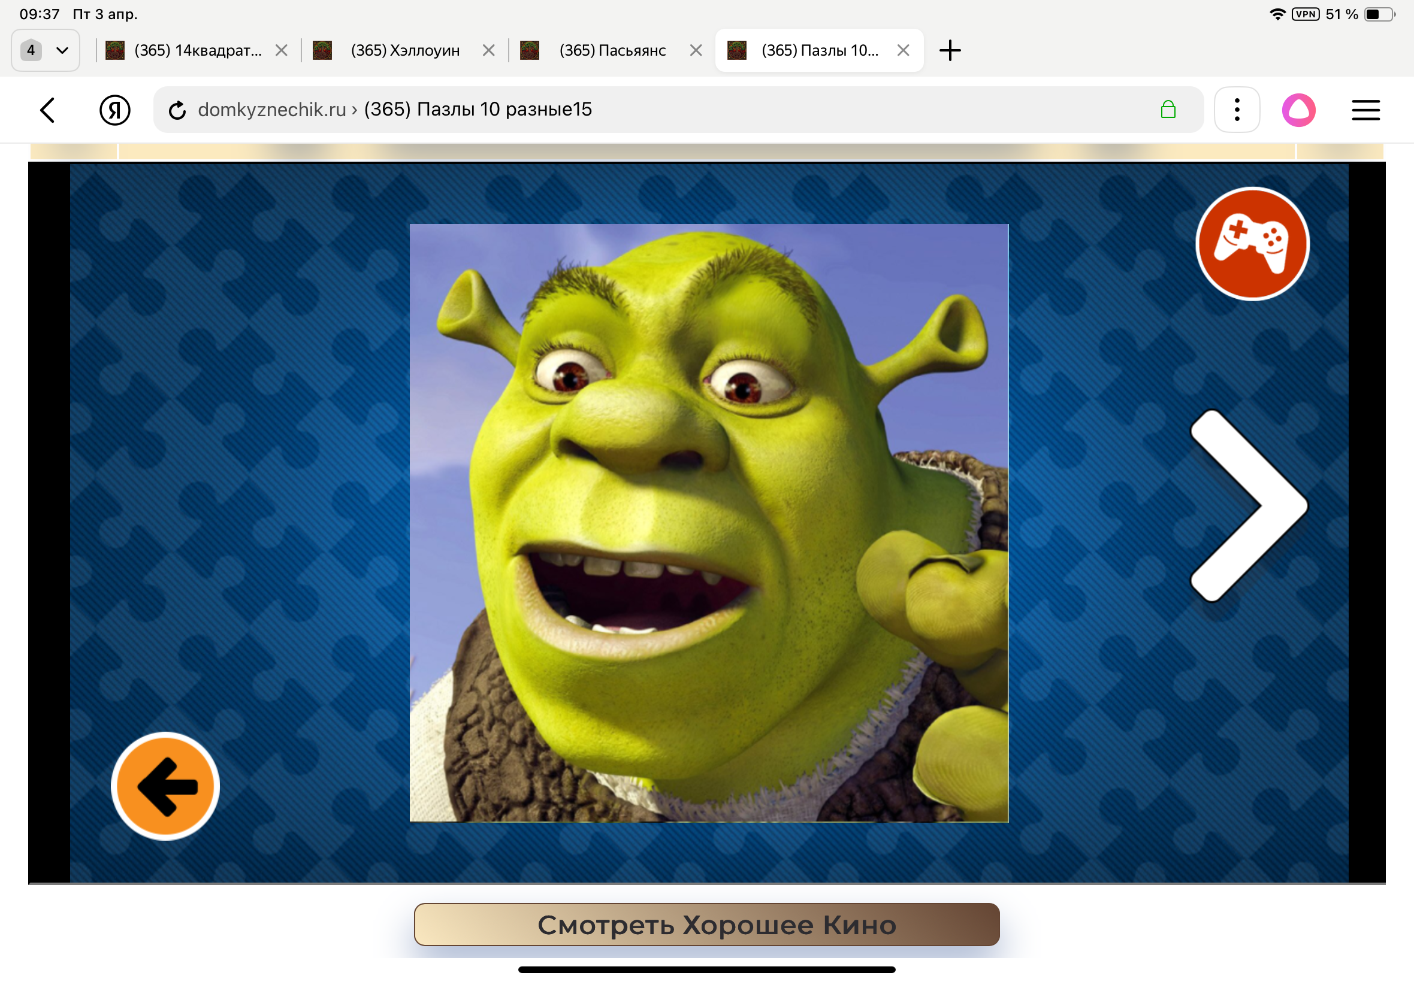Switch to the Хэллоуин tab

click(404, 50)
